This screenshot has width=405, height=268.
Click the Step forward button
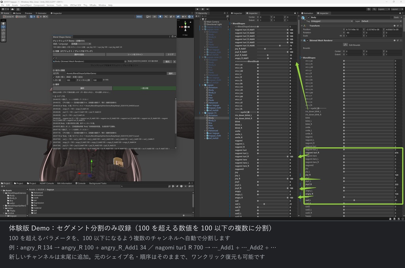[207, 9]
